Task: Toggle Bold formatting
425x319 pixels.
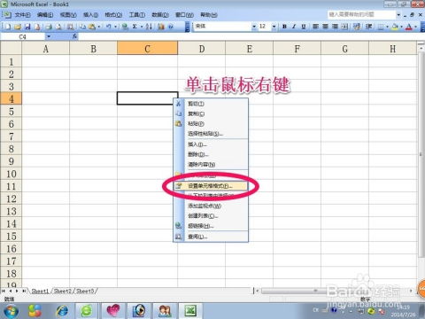Action: (x=284, y=27)
